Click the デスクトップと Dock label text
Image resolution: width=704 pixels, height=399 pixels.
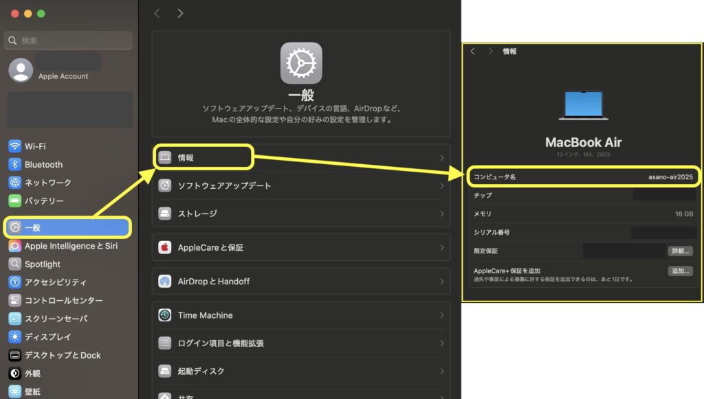[63, 355]
